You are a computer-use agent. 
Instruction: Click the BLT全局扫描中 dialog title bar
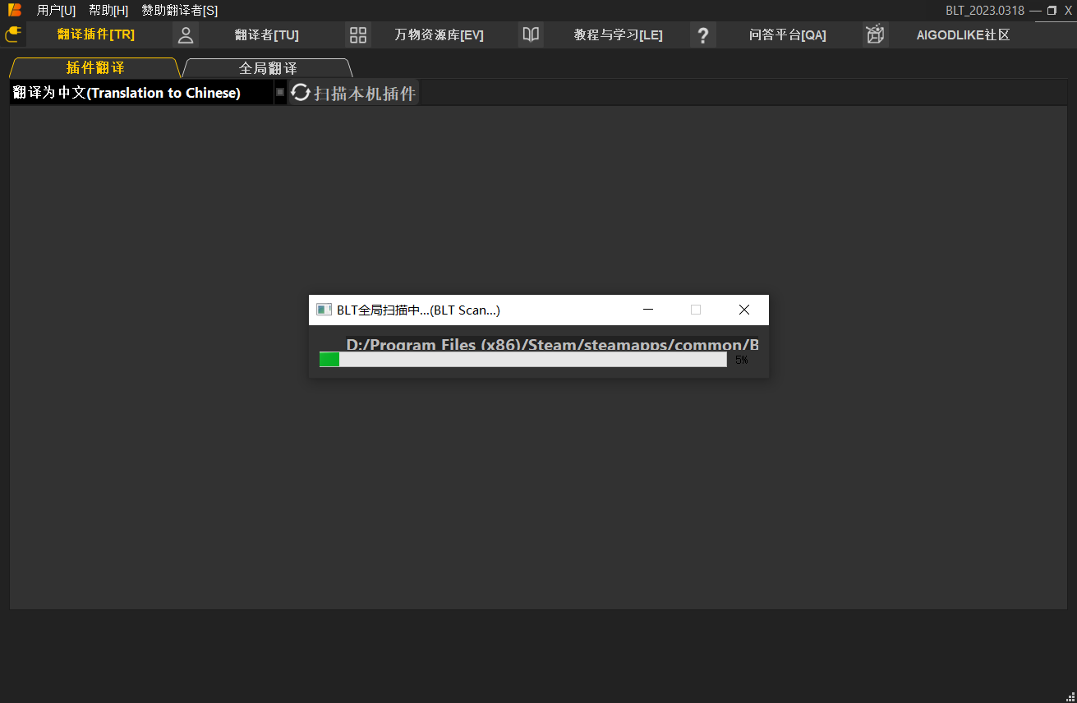(539, 310)
